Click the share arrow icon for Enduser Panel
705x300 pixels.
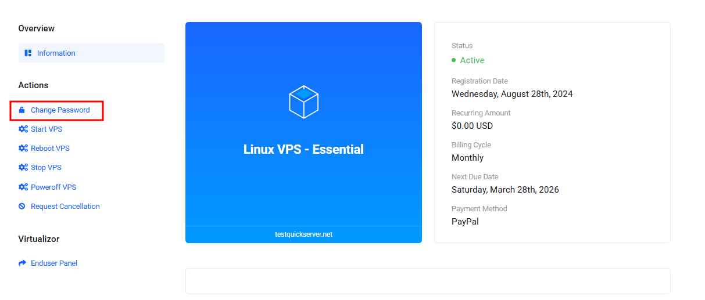click(23, 263)
